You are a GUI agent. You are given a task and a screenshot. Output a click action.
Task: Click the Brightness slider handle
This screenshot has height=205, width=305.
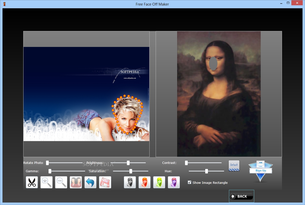pyautogui.click(x=128, y=163)
